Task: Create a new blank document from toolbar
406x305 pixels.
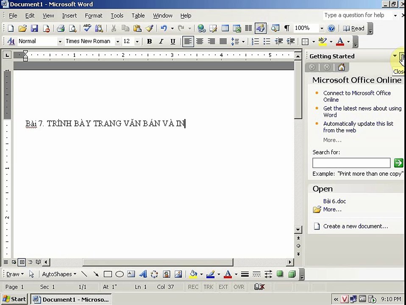Action: 11,28
